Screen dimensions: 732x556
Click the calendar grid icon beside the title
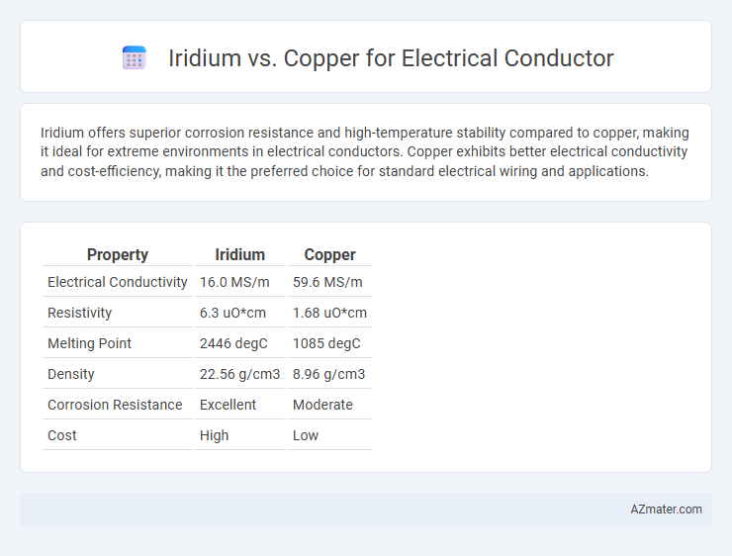pos(135,58)
